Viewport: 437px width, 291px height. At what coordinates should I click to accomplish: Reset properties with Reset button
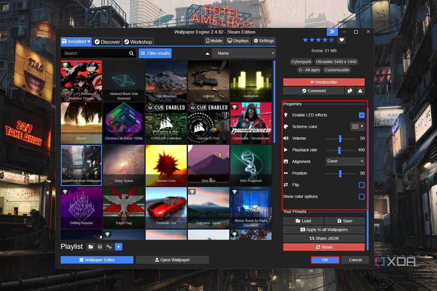tap(324, 247)
